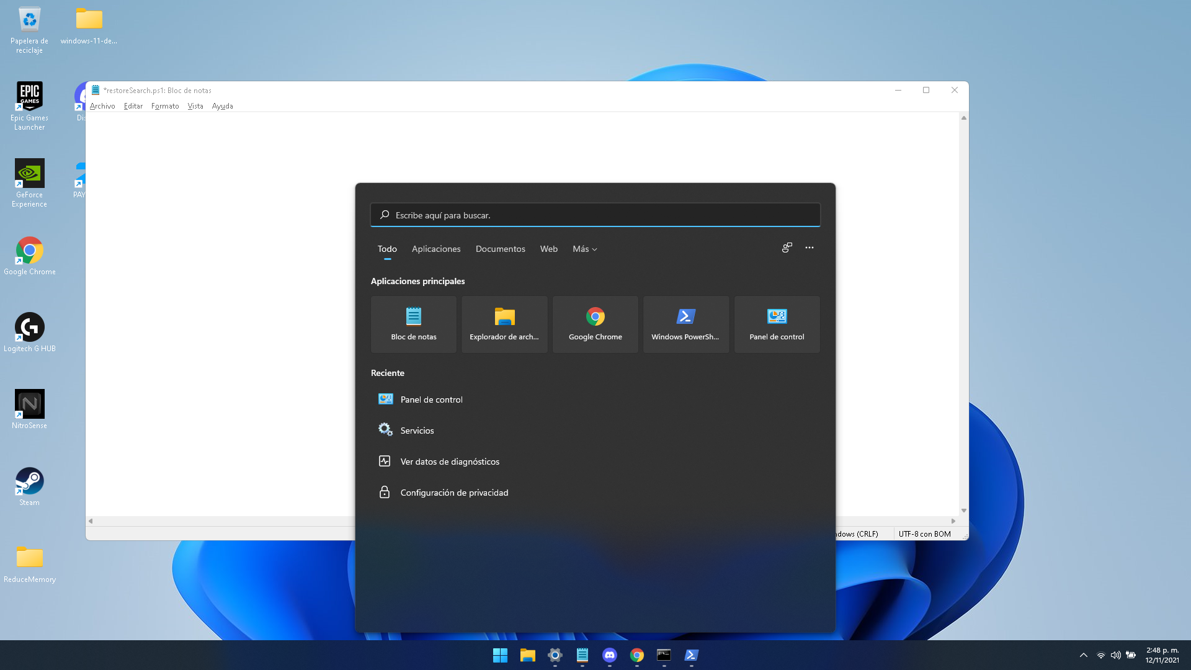
Task: Open the command prompt from the taskbar
Action: pos(664,656)
